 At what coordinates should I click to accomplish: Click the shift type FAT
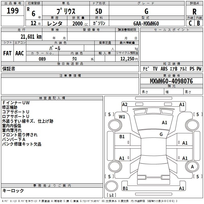pos(7,53)
